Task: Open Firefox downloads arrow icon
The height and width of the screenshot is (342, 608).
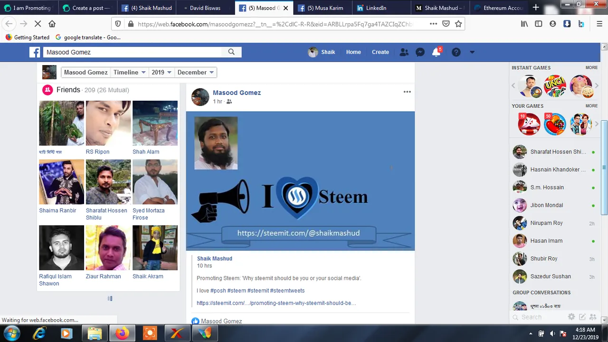Action: [x=567, y=24]
